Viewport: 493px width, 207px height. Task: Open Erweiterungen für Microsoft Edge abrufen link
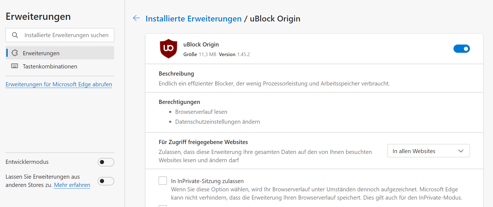pyautogui.click(x=59, y=84)
